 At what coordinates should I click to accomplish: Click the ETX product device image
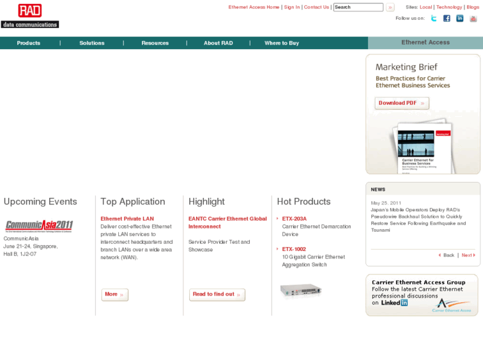pyautogui.click(x=301, y=290)
